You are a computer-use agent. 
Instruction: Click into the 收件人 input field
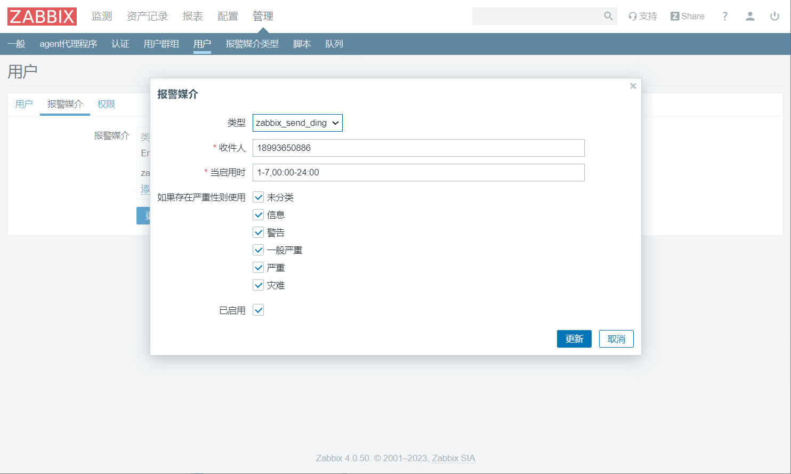tap(418, 148)
